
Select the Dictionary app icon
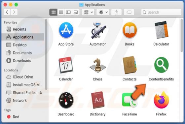coord(98,100)
